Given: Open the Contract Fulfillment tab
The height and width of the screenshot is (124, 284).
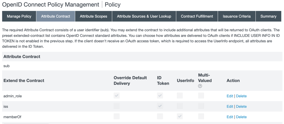Looking at the screenshot, I should [197, 16].
